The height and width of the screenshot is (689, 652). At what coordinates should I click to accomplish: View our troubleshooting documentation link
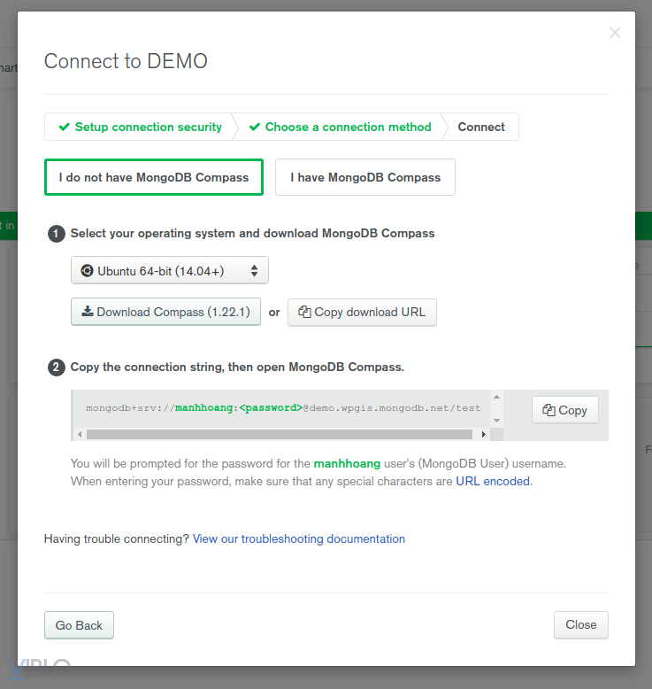[298, 538]
